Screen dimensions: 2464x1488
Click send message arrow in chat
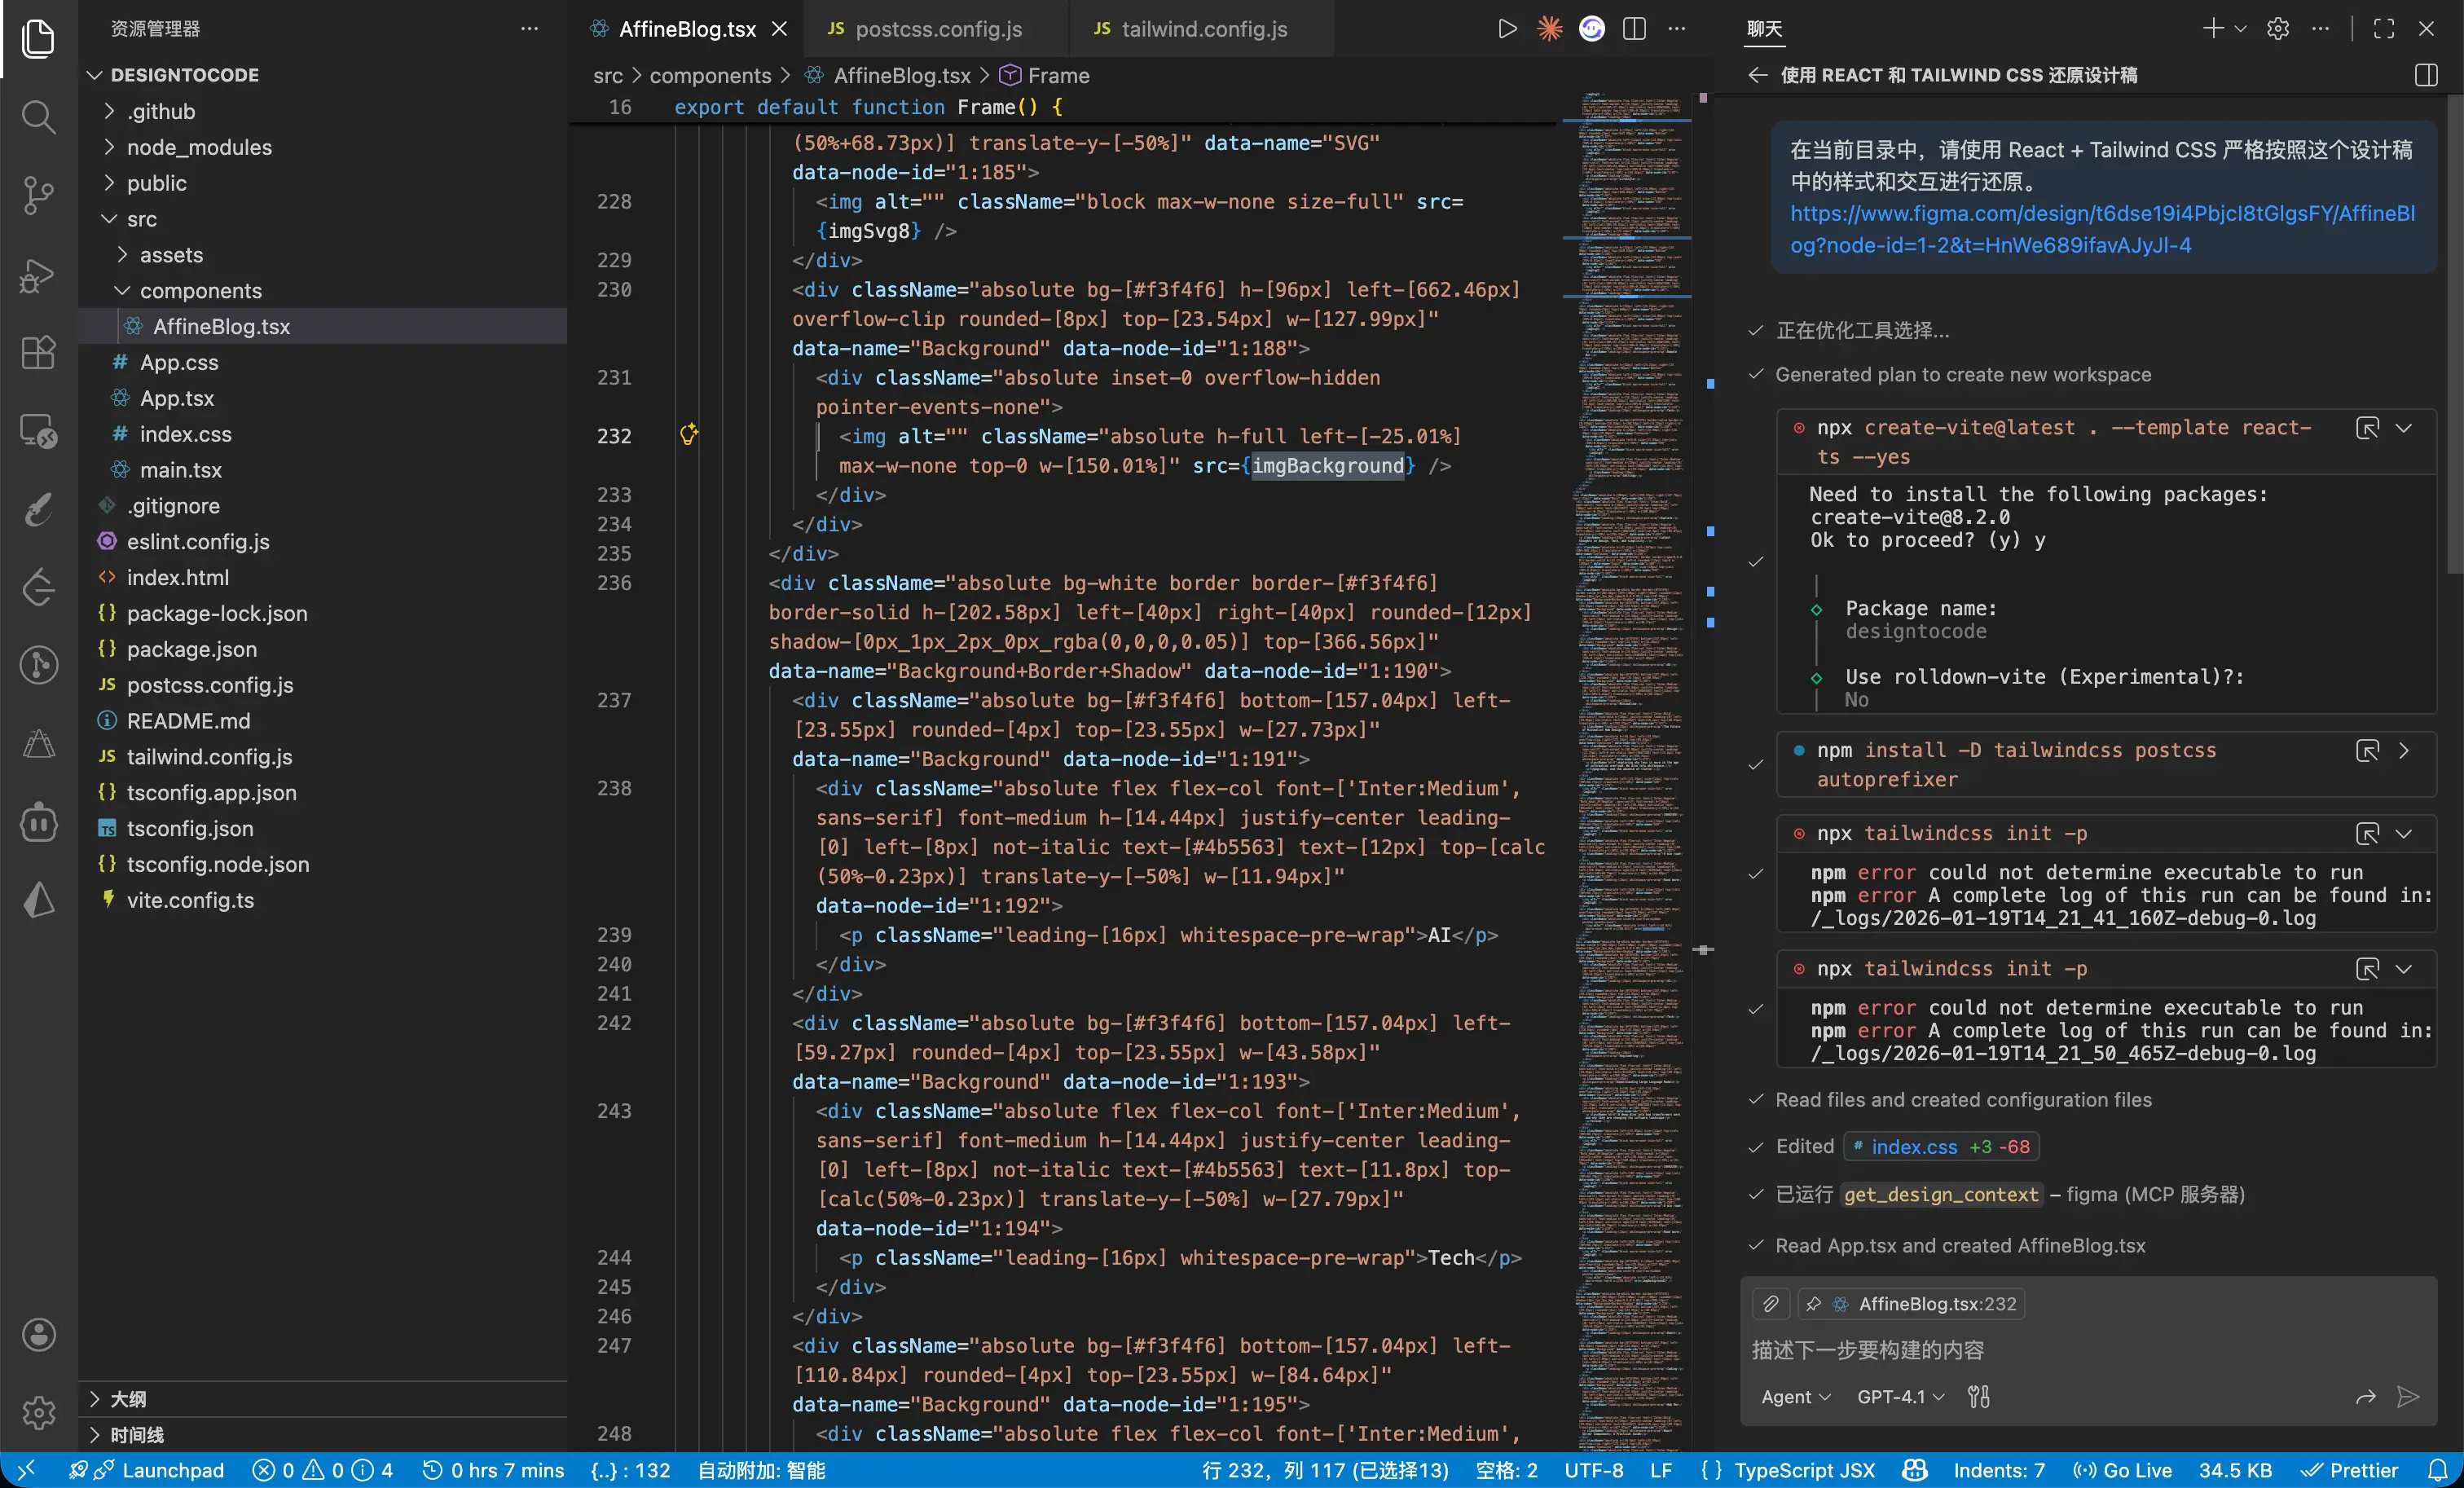(x=2408, y=1397)
